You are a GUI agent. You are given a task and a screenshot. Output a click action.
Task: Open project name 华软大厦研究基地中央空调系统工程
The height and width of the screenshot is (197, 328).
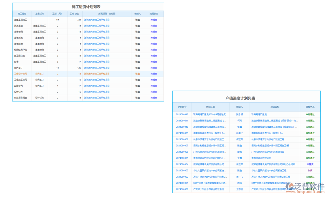tap(269, 171)
